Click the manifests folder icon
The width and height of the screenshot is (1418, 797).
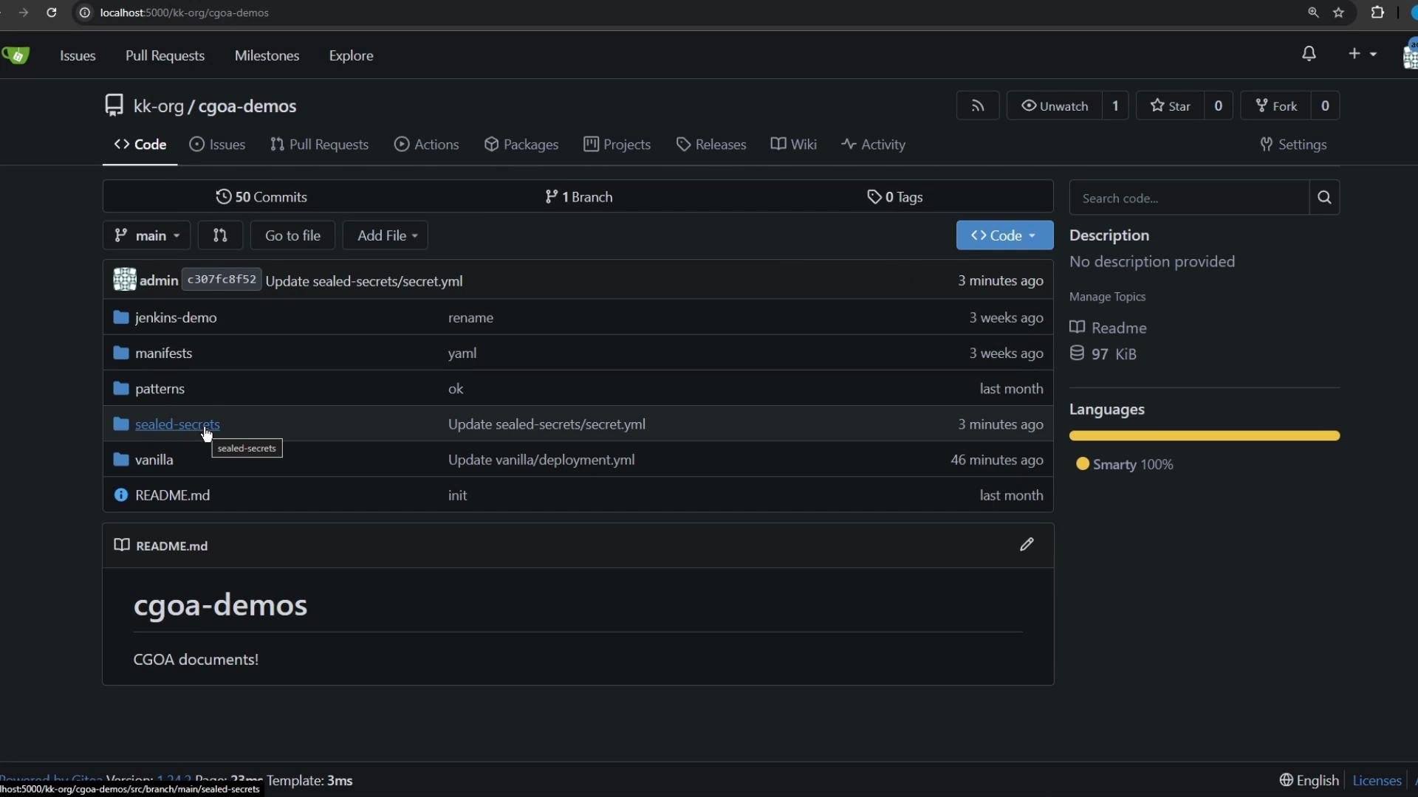click(x=121, y=353)
